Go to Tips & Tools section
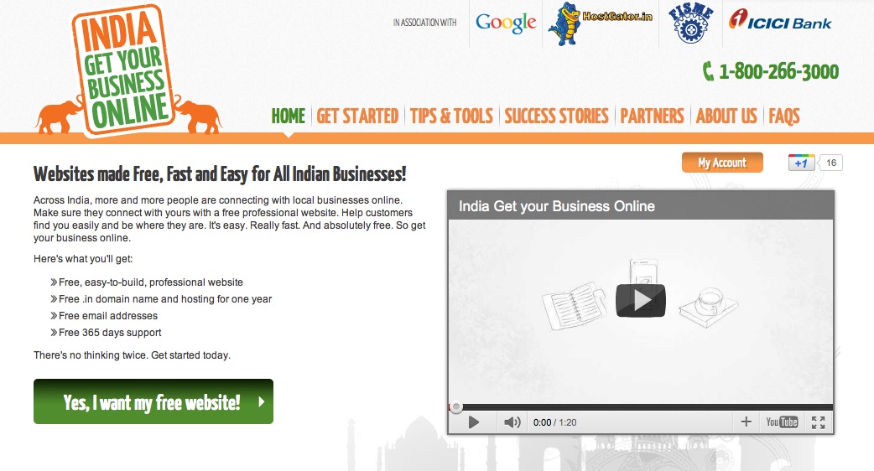The height and width of the screenshot is (471, 874). pos(451,116)
